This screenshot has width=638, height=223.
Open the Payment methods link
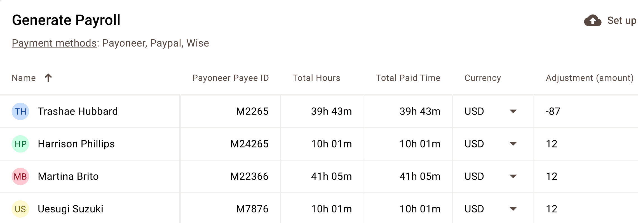pos(54,43)
